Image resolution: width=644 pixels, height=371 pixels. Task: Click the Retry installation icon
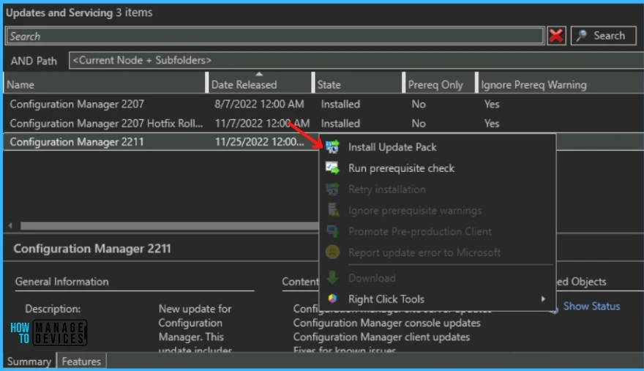coord(332,189)
